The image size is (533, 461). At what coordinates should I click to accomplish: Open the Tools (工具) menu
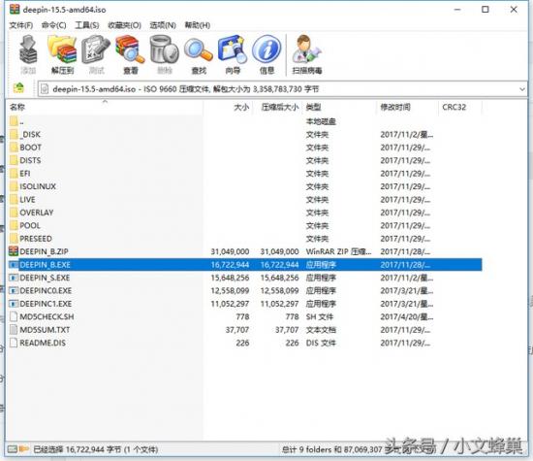(87, 25)
